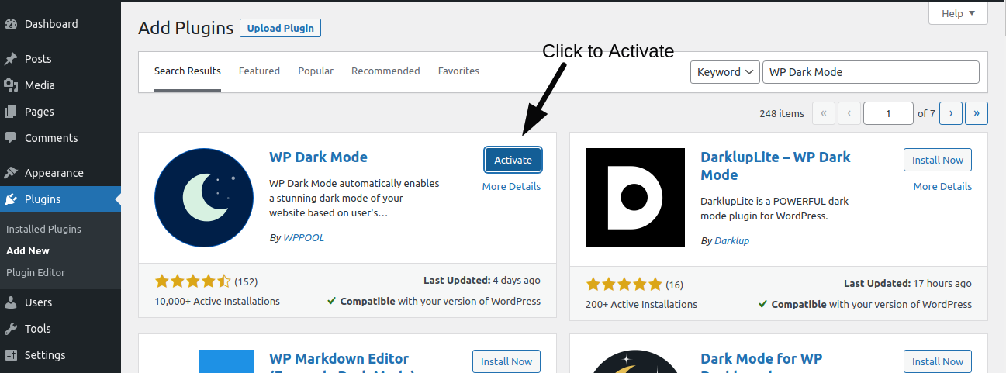Click the Add Plugins page heading
Viewport: 1006px width, 373px height.
pyautogui.click(x=186, y=28)
